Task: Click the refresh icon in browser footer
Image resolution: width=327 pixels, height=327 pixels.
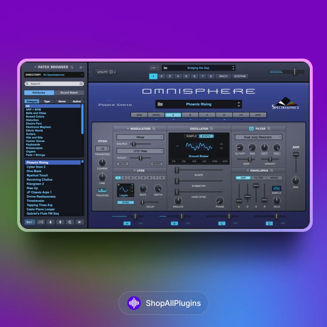Action: click(x=70, y=222)
